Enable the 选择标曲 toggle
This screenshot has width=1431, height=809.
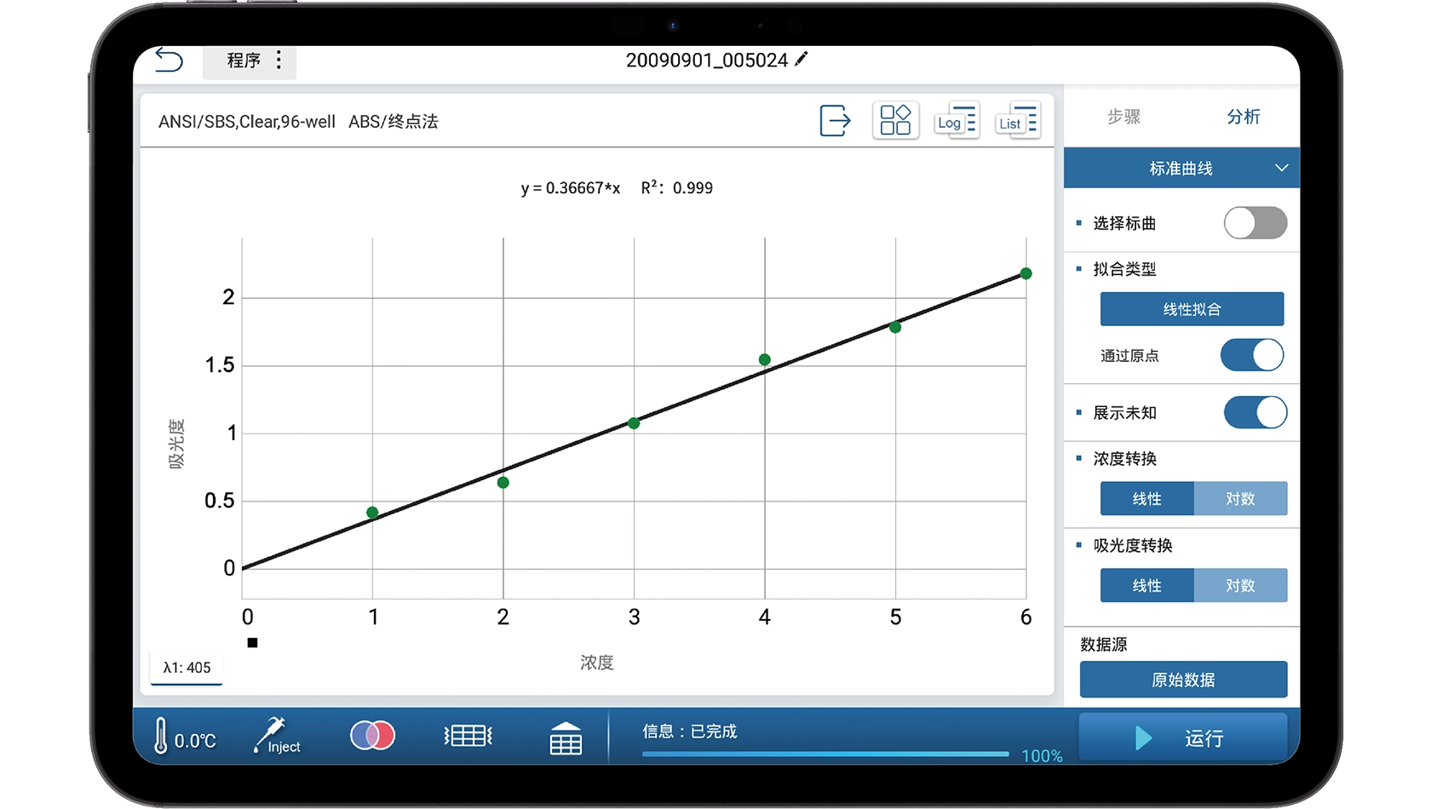[x=1255, y=223]
